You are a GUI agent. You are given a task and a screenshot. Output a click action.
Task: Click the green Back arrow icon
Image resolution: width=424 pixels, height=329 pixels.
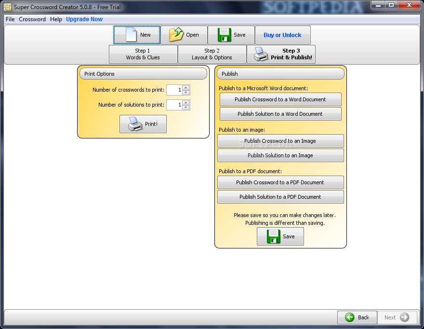point(350,317)
